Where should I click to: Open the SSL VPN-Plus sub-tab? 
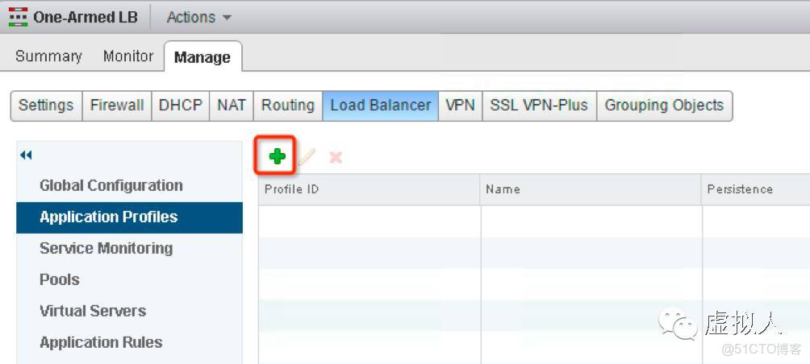539,105
